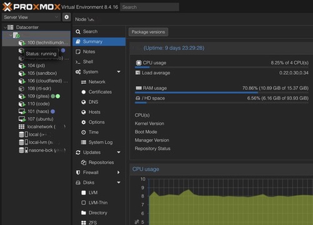
Task: Collapse the Datacenter tree
Action: click(5, 27)
